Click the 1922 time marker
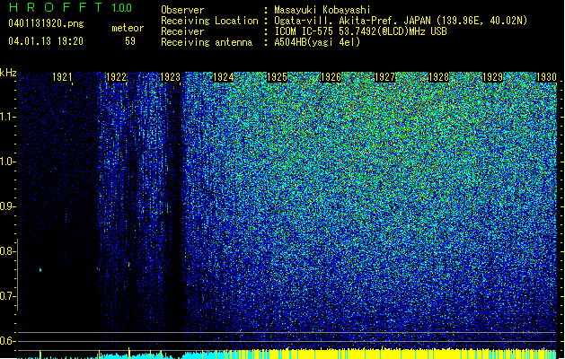The height and width of the screenshot is (359, 565). 116,77
